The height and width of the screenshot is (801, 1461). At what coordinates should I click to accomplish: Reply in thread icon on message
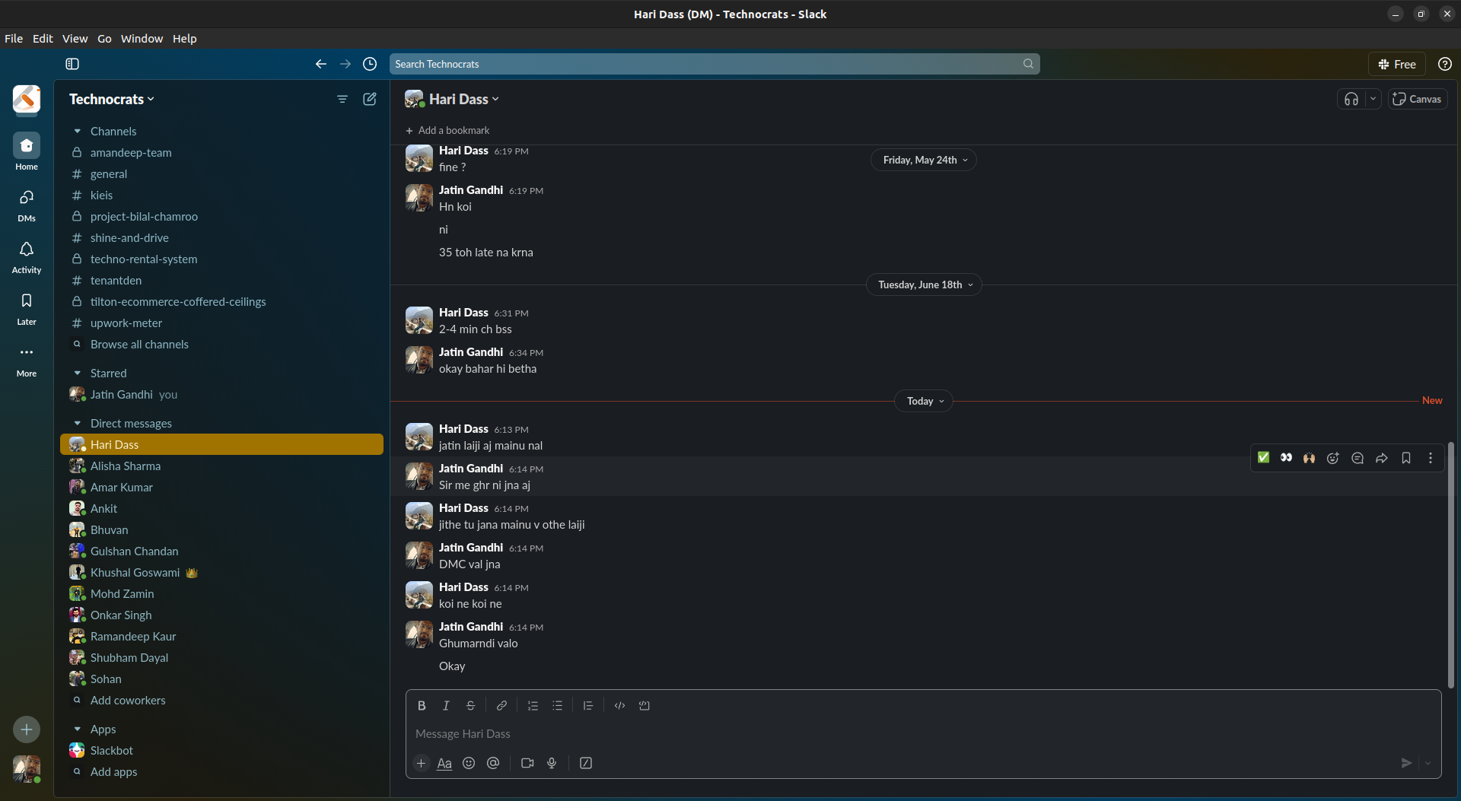coord(1358,458)
